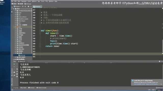Open the Window menu

51,1
